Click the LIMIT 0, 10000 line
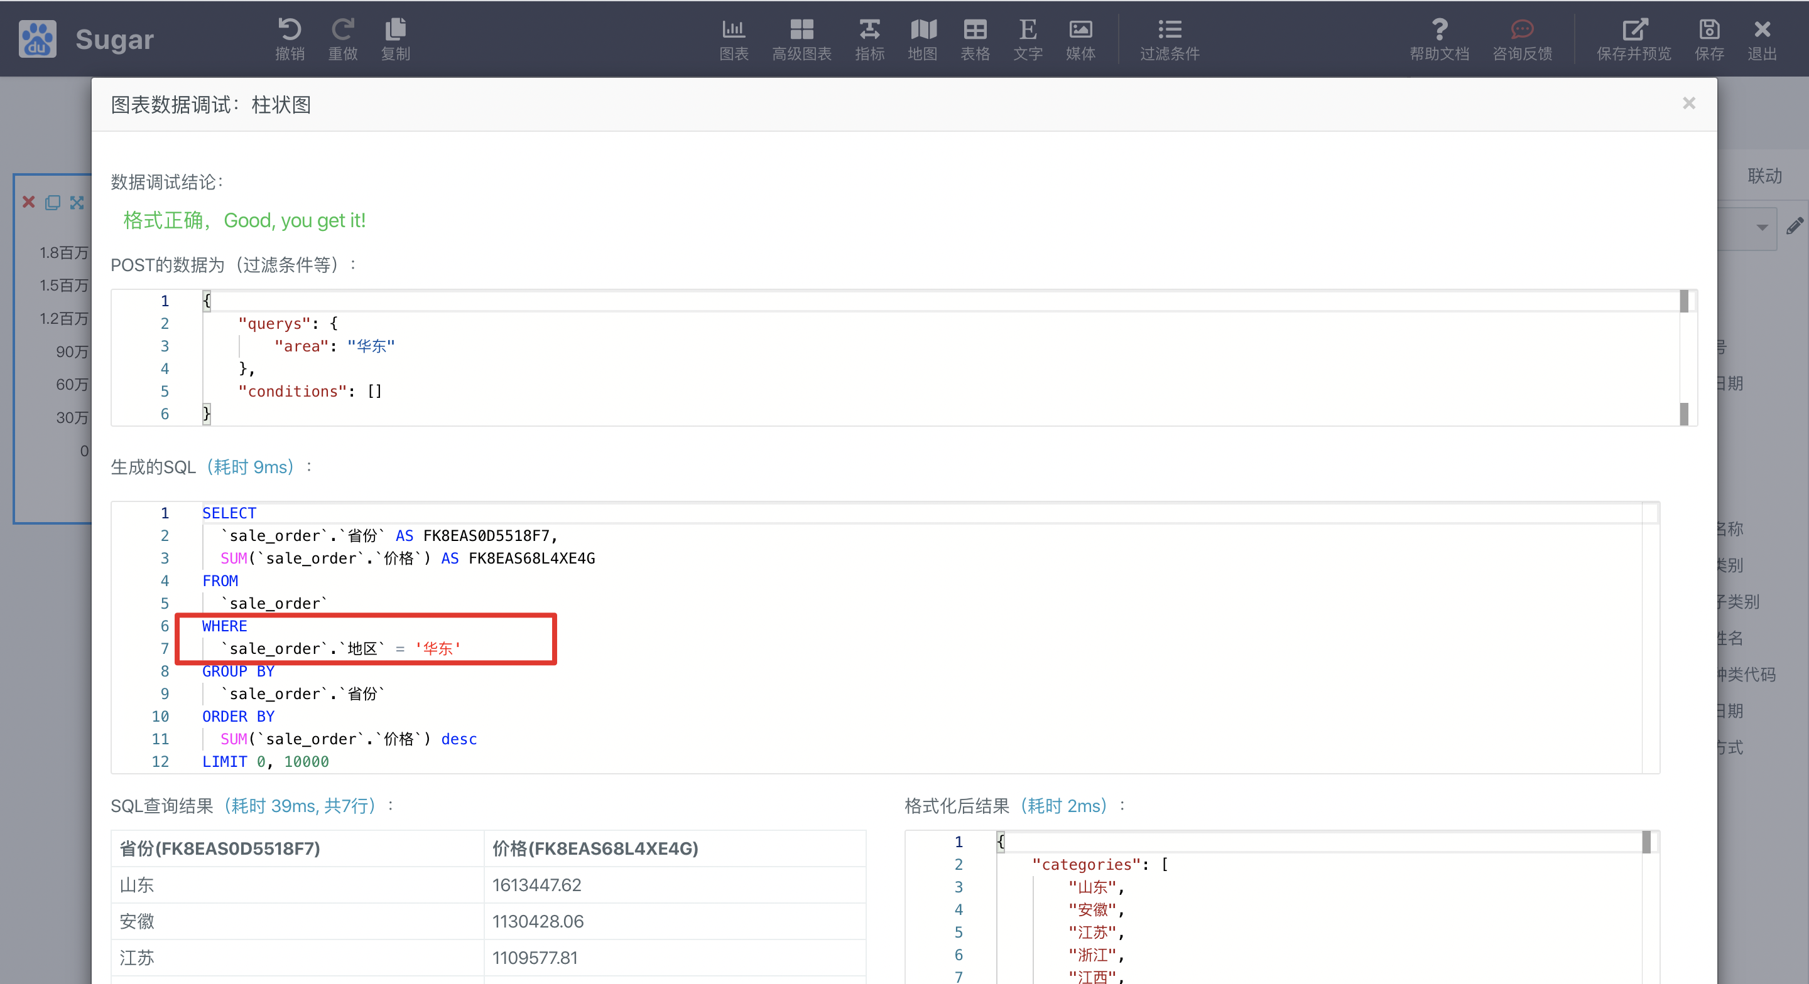The width and height of the screenshot is (1809, 984). click(266, 761)
